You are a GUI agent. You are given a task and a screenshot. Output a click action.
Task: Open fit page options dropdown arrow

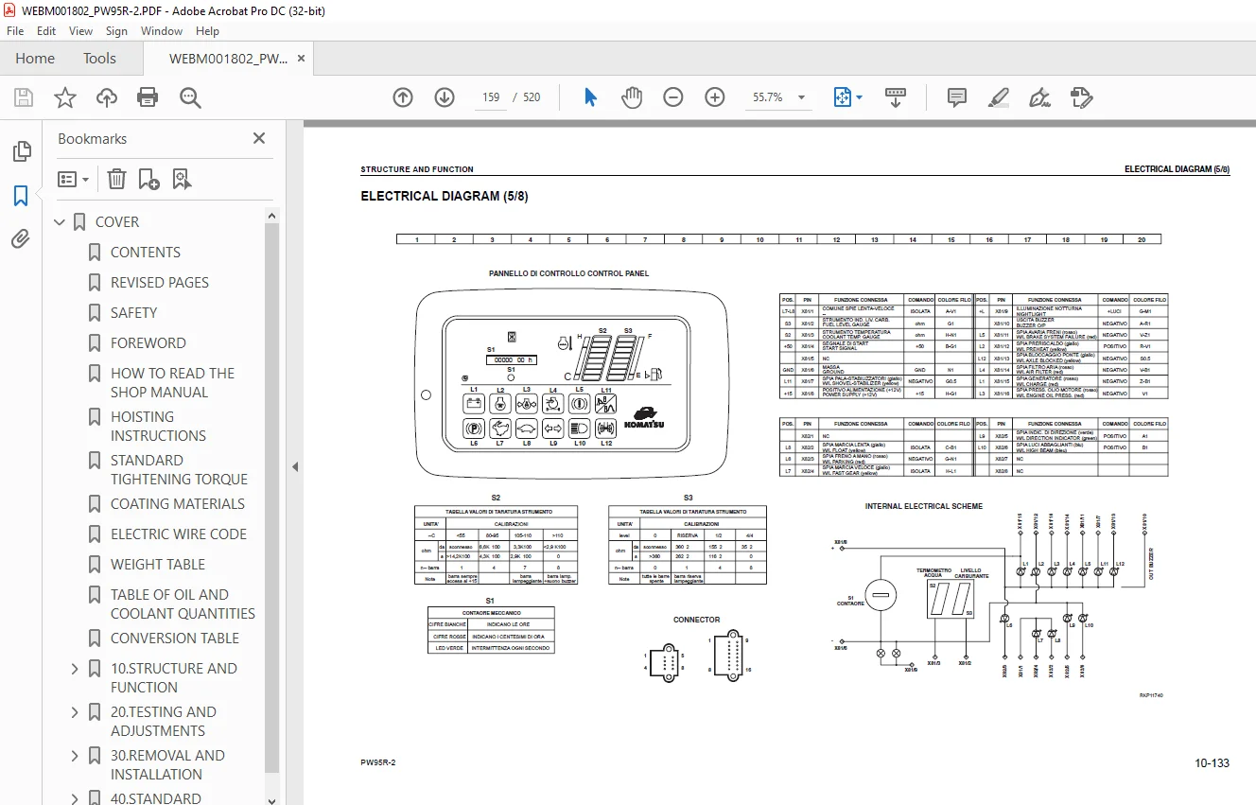[859, 97]
